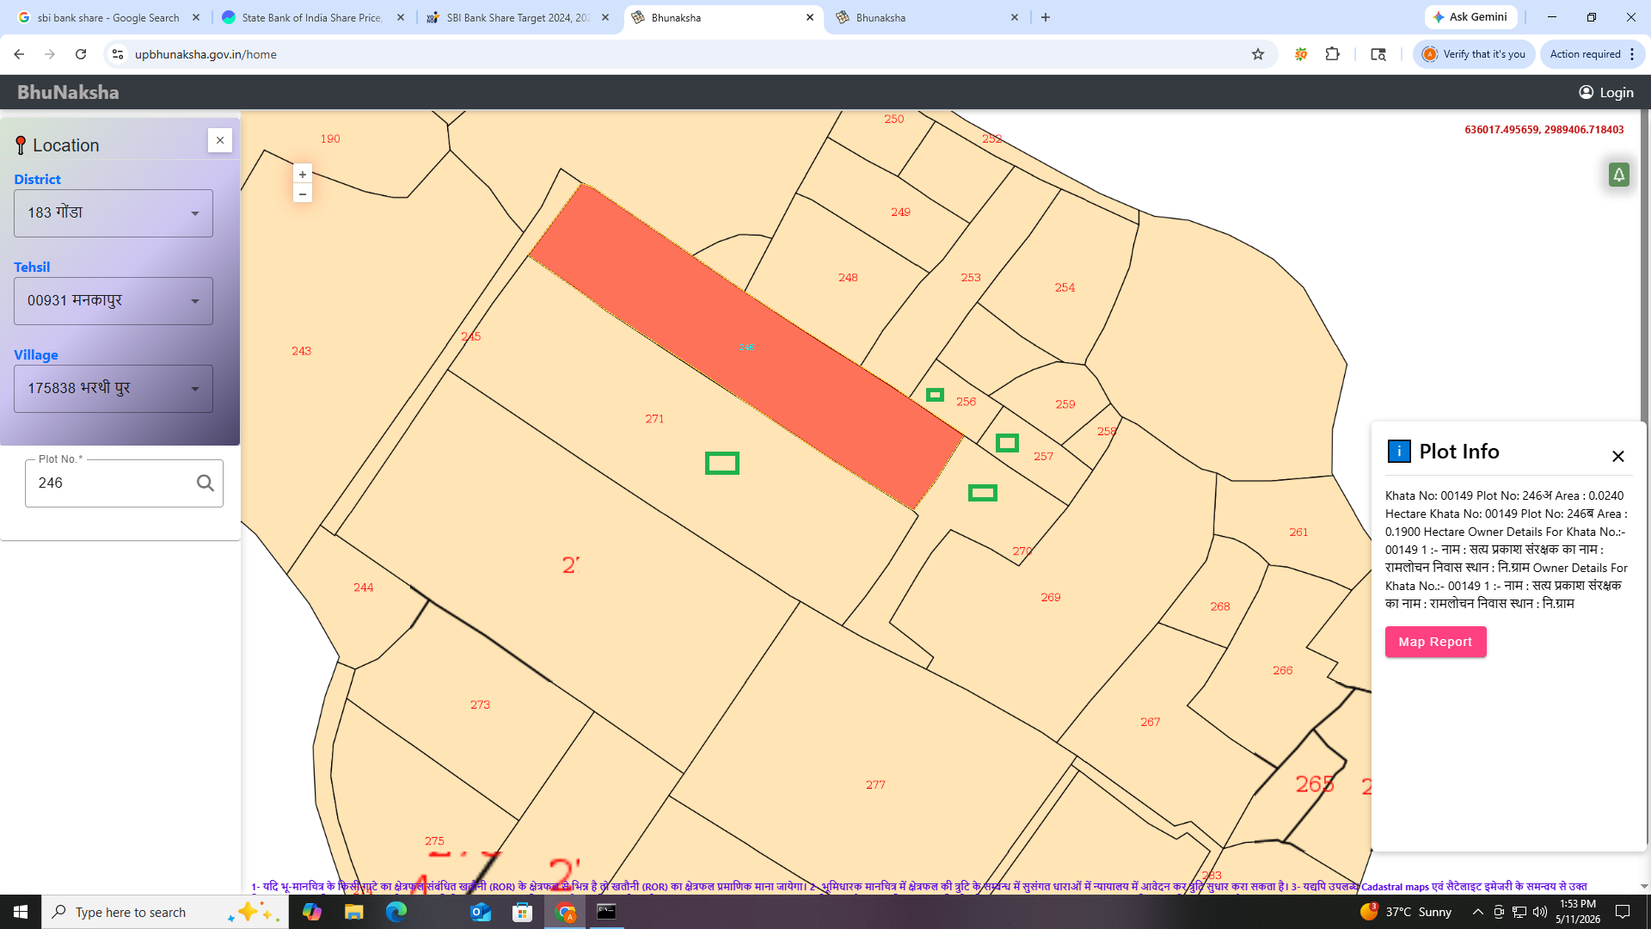Switch to the sbi bank share Google Search tab
Screen dimensions: 1651x929
click(109, 17)
